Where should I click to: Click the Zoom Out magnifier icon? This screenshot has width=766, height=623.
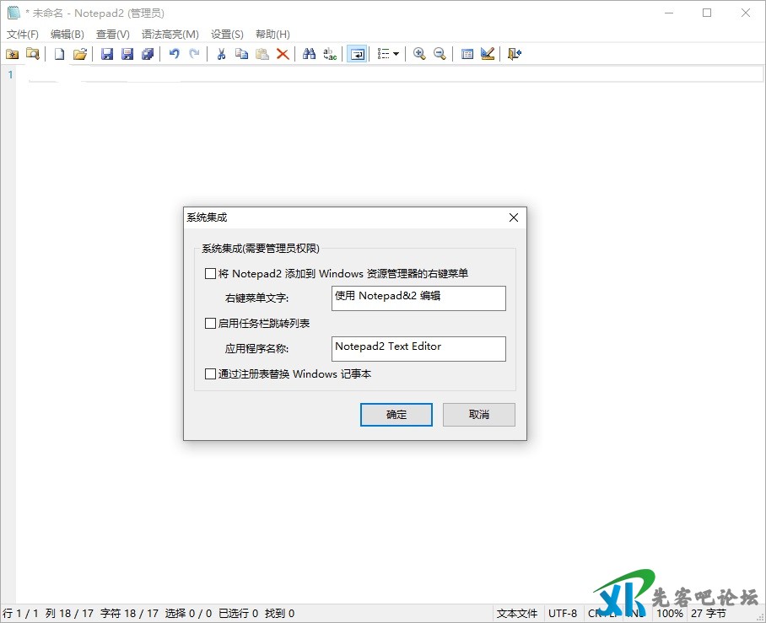point(440,54)
